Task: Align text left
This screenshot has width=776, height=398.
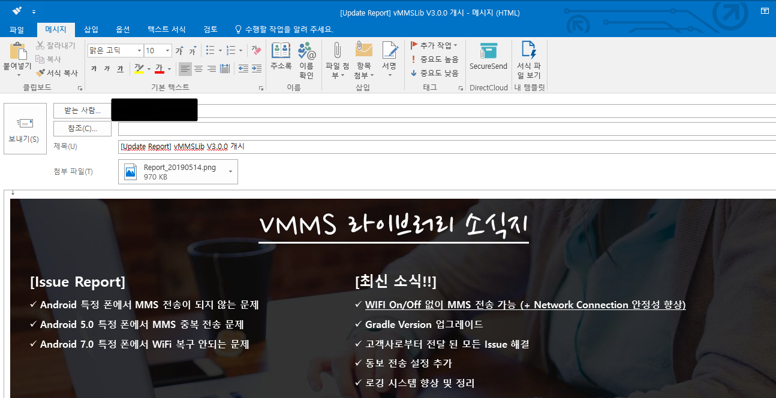Action: pyautogui.click(x=185, y=69)
